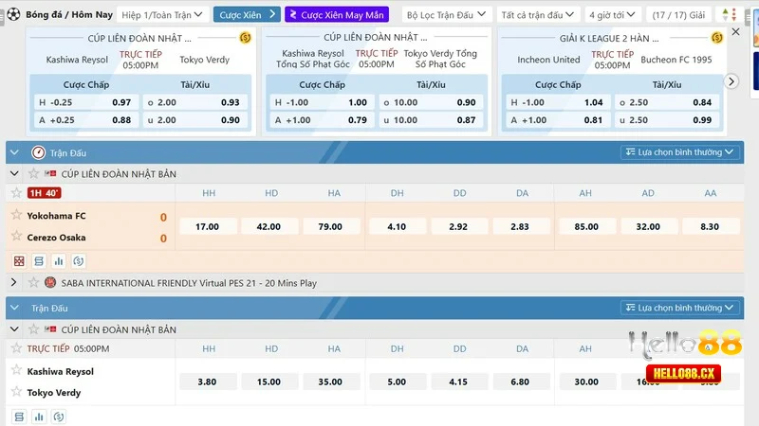Favorite Tokyo Verdy team
This screenshot has height=426, width=759.
pos(16,391)
